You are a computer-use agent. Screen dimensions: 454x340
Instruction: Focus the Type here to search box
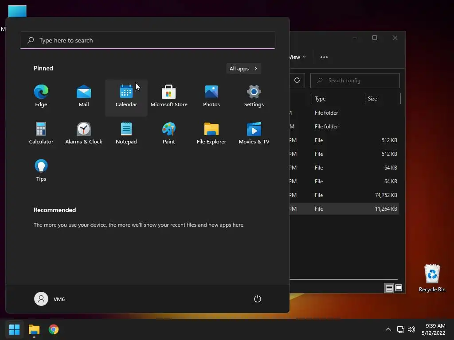(x=148, y=40)
